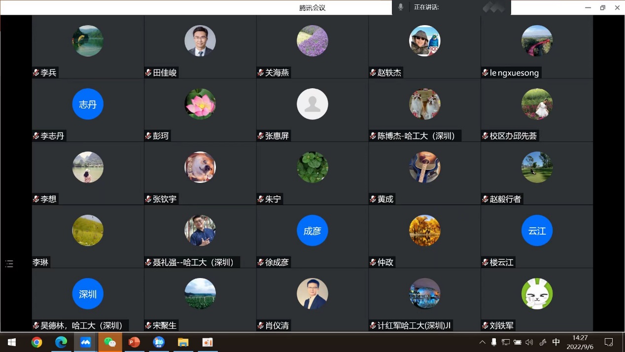Open Google Chrome from the taskbar
The width and height of the screenshot is (625, 352).
point(36,342)
